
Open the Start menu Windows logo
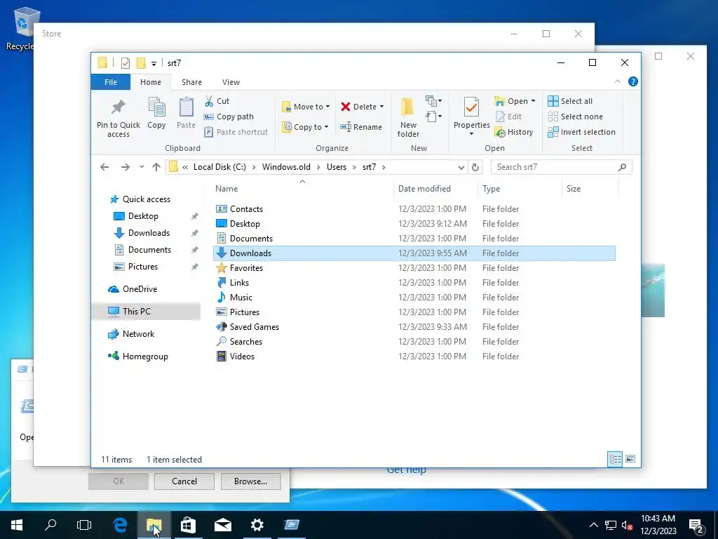coord(17,525)
